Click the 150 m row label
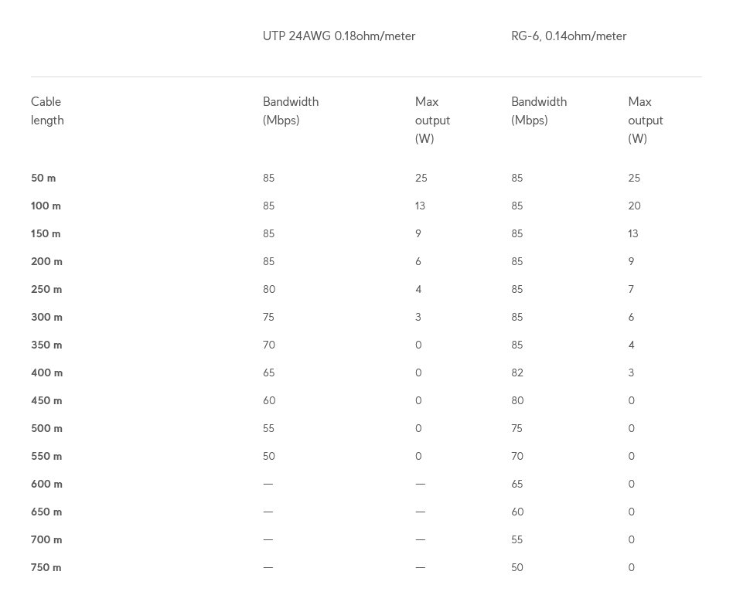Viewport: 733px width, 602px height. (x=46, y=234)
